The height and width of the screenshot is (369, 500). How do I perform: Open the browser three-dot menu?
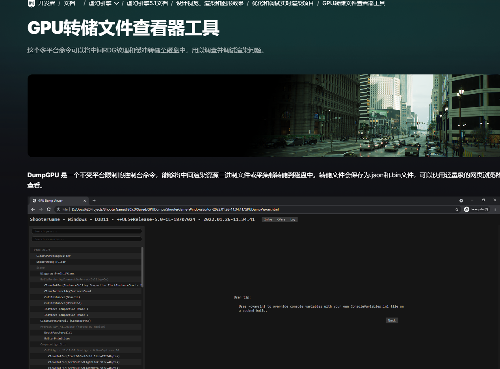(x=495, y=209)
